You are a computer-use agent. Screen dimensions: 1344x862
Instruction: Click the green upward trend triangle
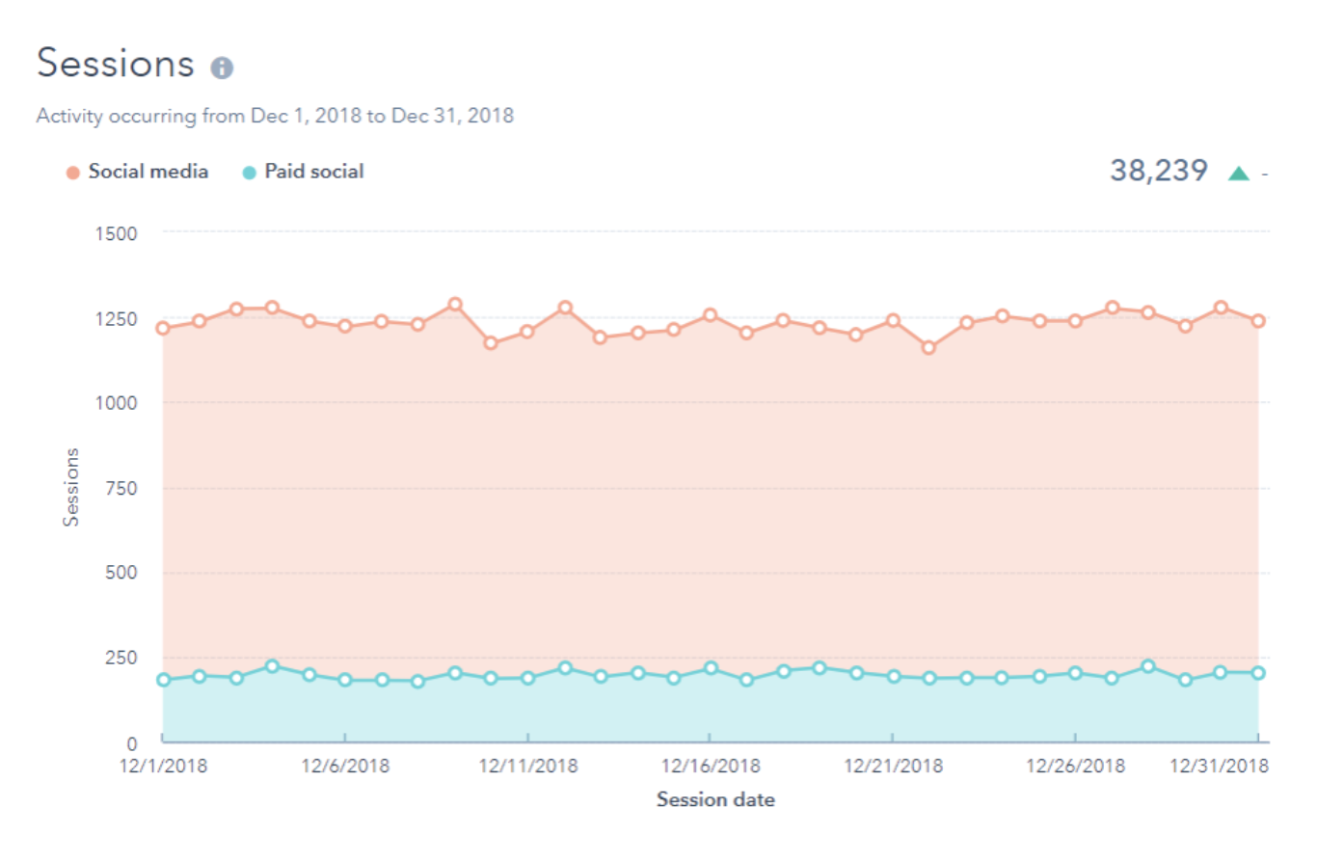pyautogui.click(x=1239, y=174)
